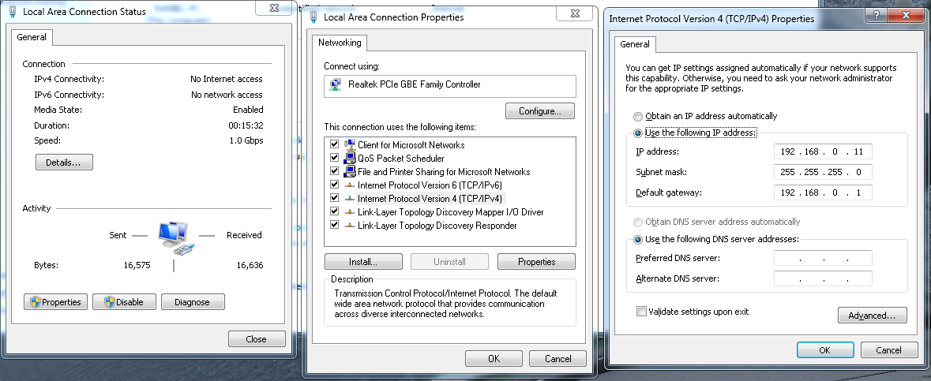Click File and Printer Sharing item icon
The width and height of the screenshot is (931, 381).
350,171
